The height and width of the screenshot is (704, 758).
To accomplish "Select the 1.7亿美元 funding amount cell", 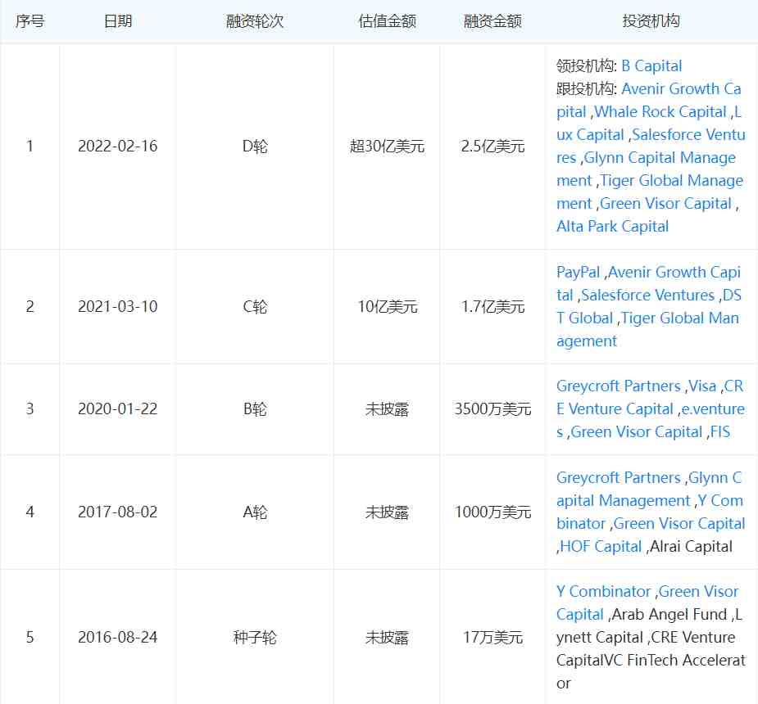I will (492, 306).
